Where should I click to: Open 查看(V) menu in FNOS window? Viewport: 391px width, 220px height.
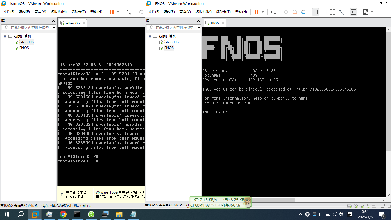(x=185, y=12)
